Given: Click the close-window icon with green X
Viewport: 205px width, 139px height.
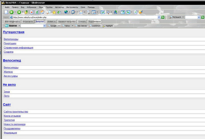Looking at the screenshot, I should click(x=123, y=12).
